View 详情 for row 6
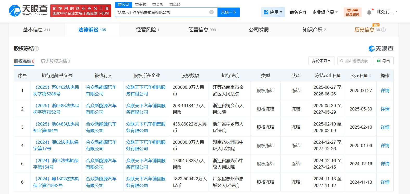The height and width of the screenshot is (194, 410). pyautogui.click(x=385, y=182)
